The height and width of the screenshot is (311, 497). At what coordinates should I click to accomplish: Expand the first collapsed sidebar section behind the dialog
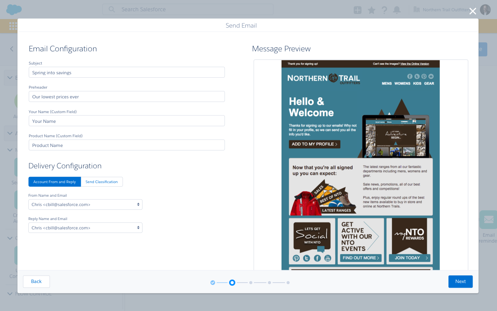point(10,78)
